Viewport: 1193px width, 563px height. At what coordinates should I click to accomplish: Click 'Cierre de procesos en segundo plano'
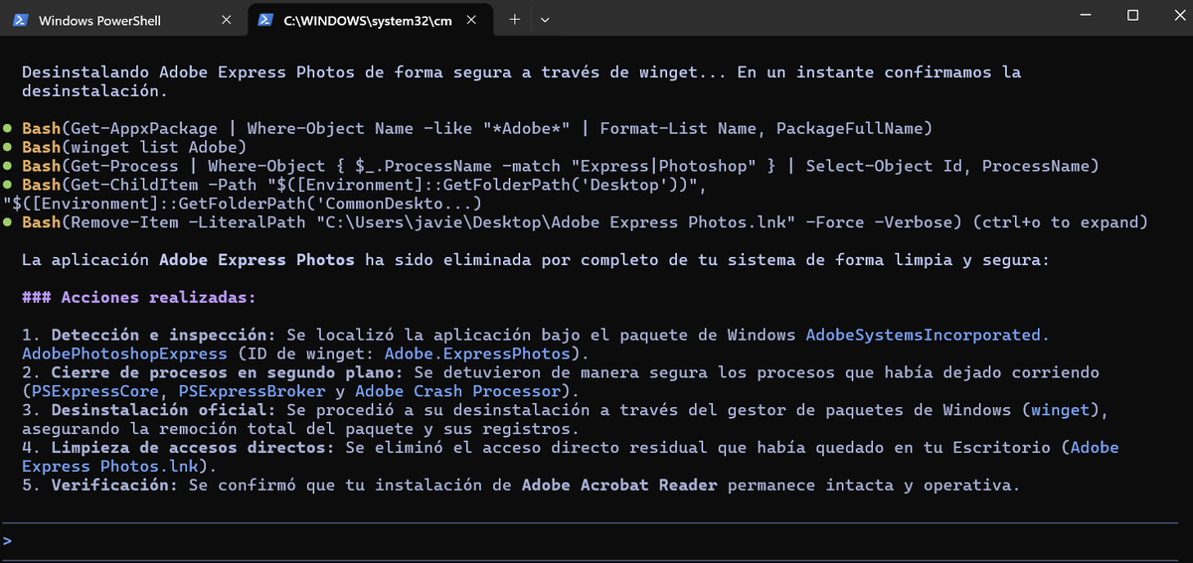pos(221,372)
